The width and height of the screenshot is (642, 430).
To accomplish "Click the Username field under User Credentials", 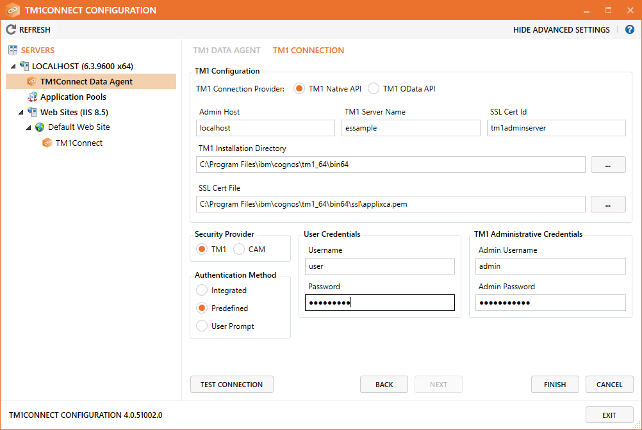I will 380,266.
